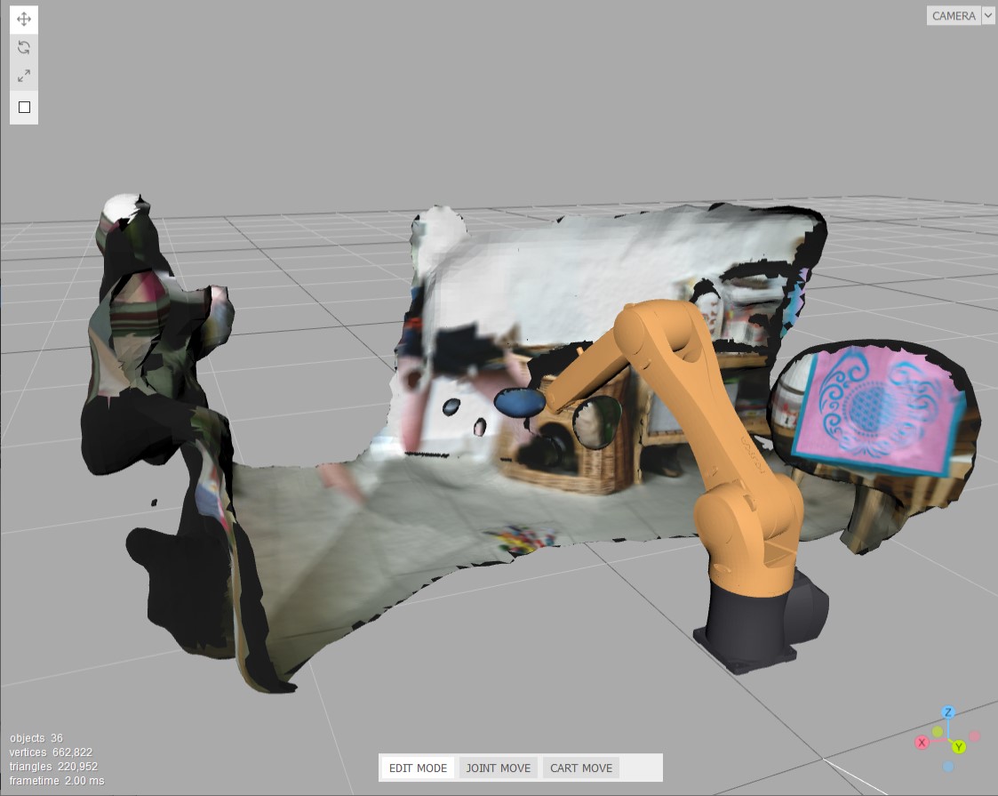Snap view to the red X axis
The image size is (998, 796).
922,742
